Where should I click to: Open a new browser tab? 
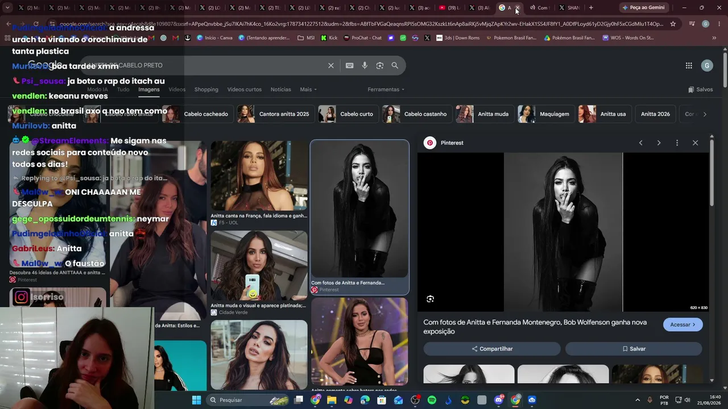point(591,7)
